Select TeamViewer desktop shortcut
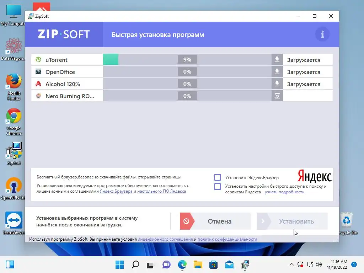The image size is (364, 273). pyautogui.click(x=13, y=223)
